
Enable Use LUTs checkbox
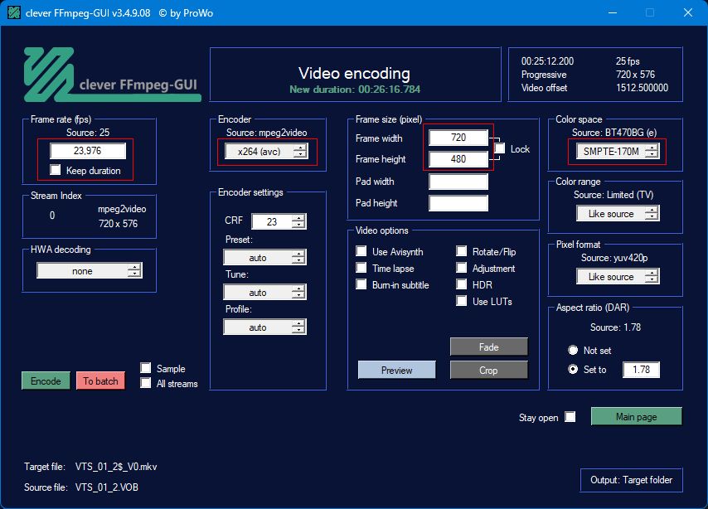pos(462,301)
